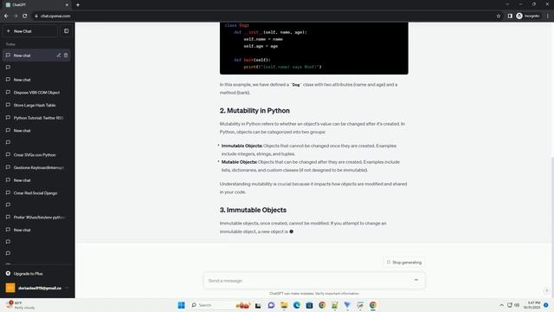Open File Explorer from the taskbar

284,305
